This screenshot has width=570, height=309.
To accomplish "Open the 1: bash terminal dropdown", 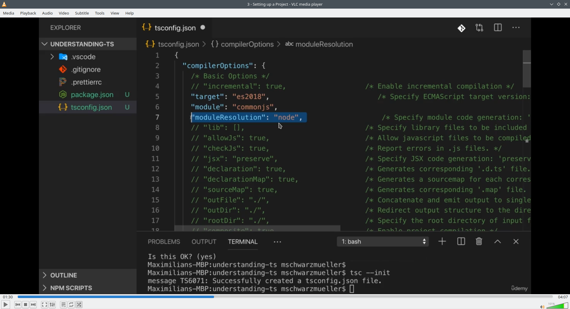I will pos(383,241).
